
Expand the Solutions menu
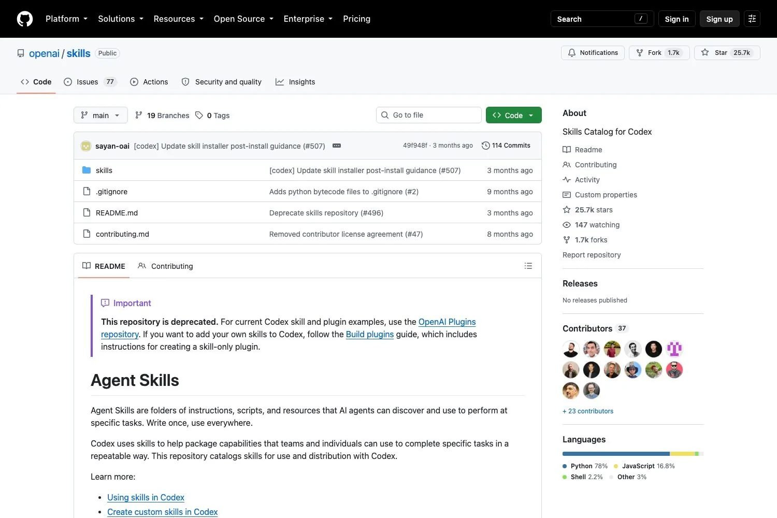point(121,19)
